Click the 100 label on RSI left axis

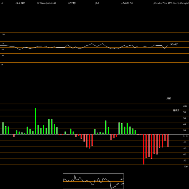point(3,34)
